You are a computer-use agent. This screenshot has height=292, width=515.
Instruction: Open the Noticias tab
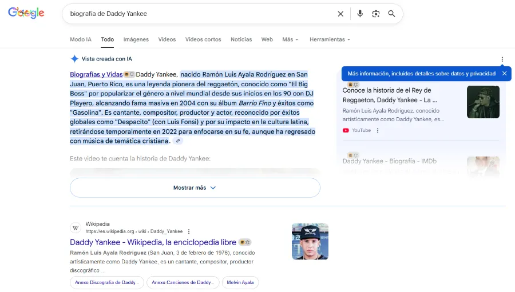[x=241, y=39]
